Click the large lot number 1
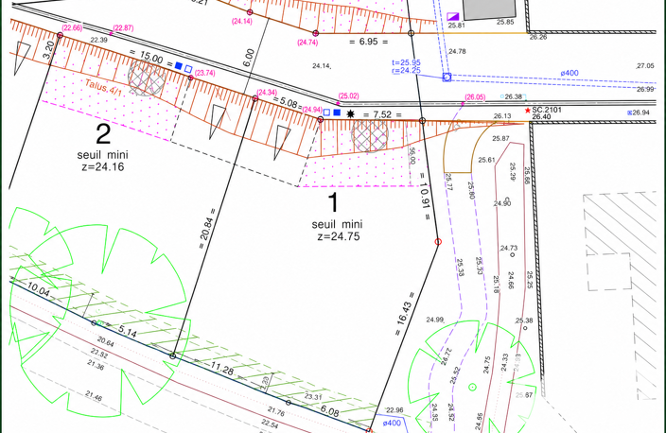 [334, 203]
